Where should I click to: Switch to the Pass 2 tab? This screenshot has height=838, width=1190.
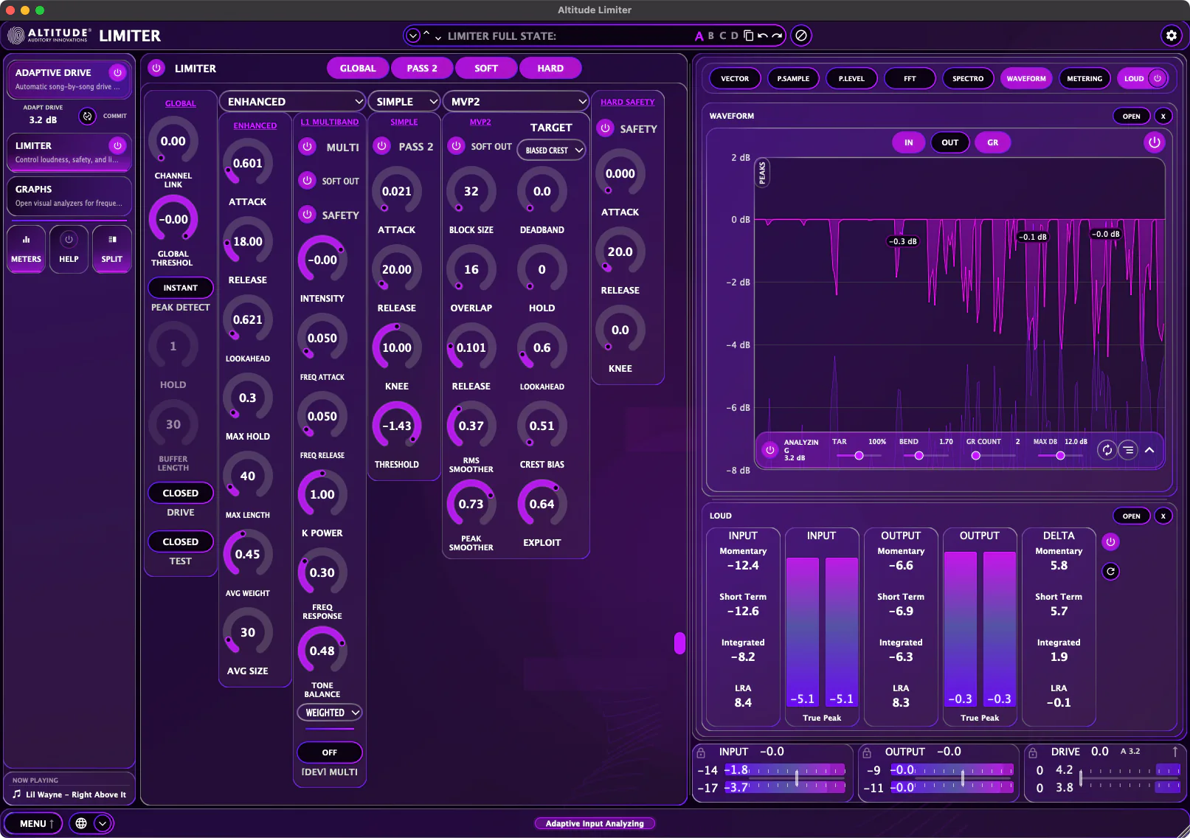(422, 68)
